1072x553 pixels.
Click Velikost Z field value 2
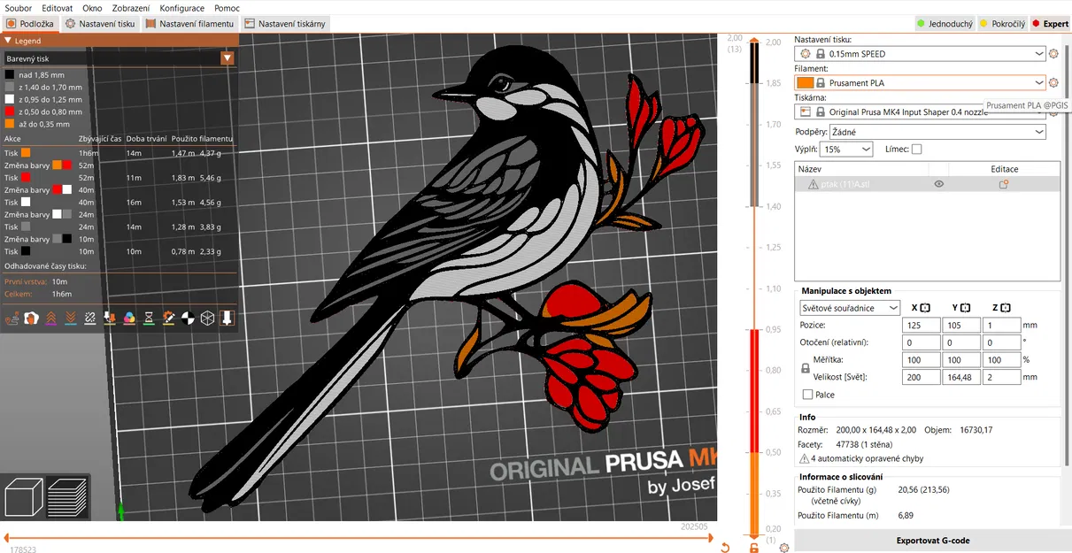click(x=1001, y=377)
